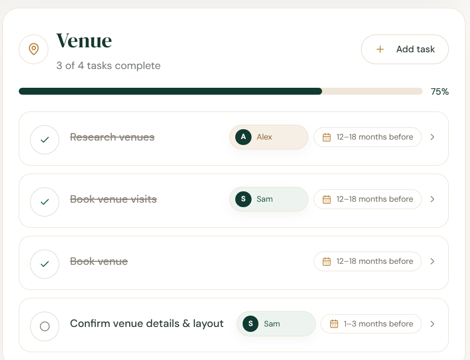Click the 75% progress label
Screen dimensions: 470x360
point(439,91)
